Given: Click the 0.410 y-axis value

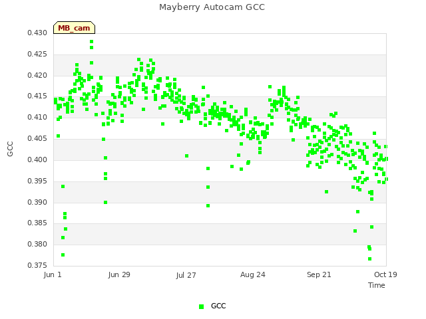Looking at the screenshot, I should (x=37, y=117).
